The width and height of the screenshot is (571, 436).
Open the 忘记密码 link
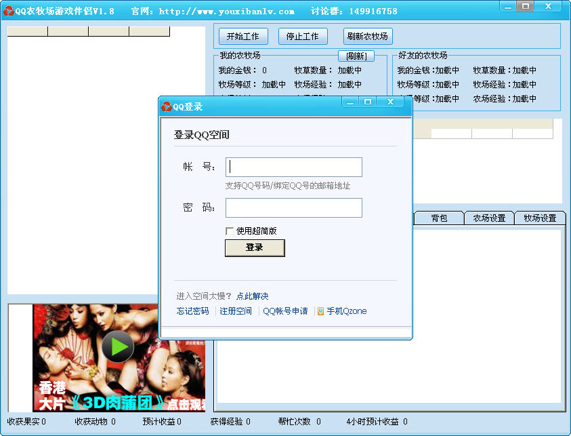tap(192, 311)
